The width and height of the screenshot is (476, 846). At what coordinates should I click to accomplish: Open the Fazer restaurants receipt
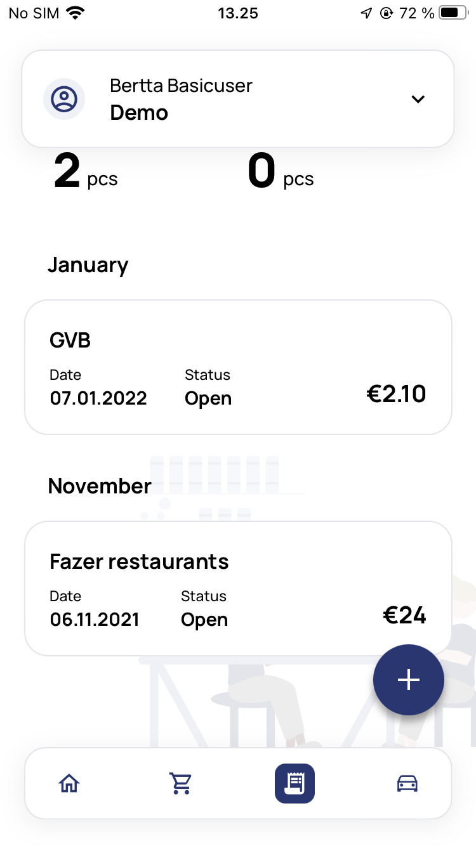pos(237,588)
